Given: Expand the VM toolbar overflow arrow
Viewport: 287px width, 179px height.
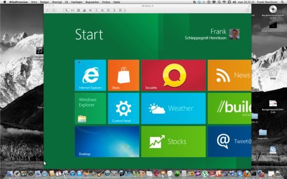Looking at the screenshot, I should pos(124,10).
